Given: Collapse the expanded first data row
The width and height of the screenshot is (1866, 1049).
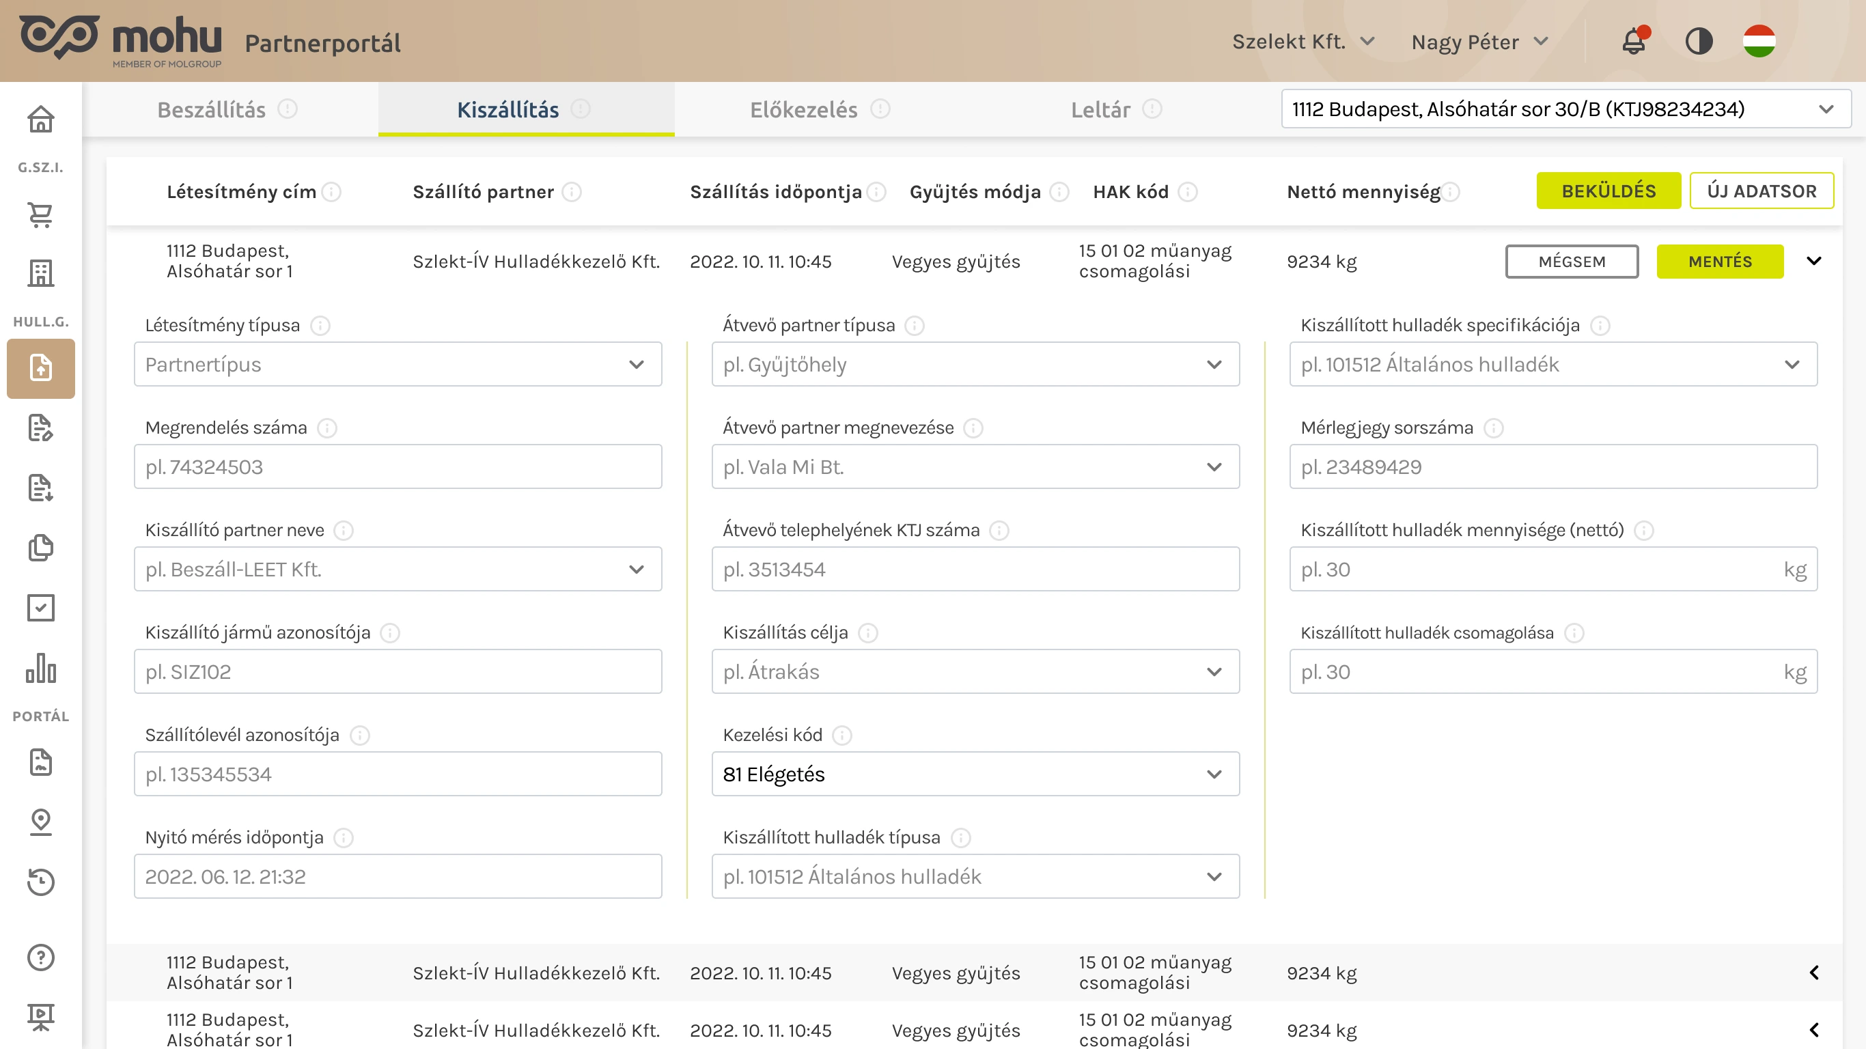Looking at the screenshot, I should click(1814, 262).
